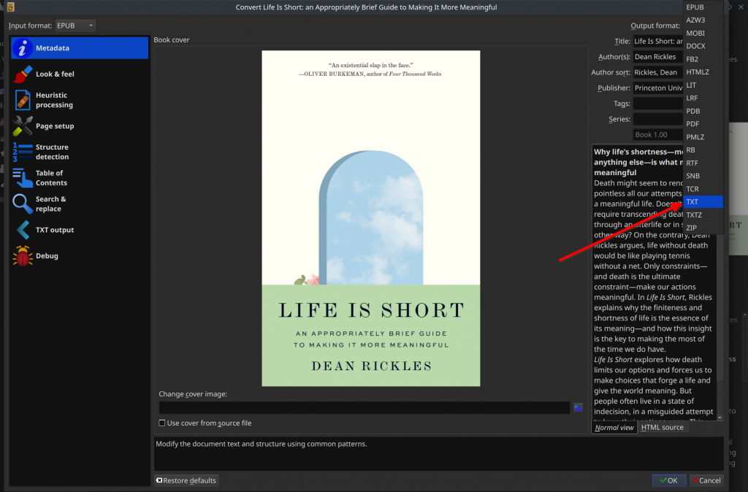Click the comments scrollbar down arrow
Viewport: 748px width, 492px height.
pos(720,418)
